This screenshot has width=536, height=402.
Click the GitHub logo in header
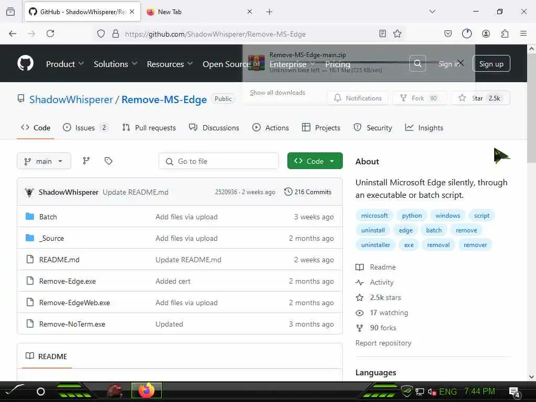(25, 63)
